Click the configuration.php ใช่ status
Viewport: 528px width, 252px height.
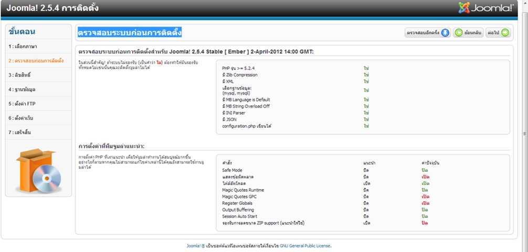(366, 126)
